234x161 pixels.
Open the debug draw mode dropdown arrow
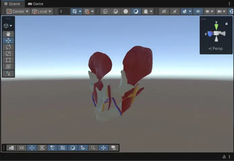151,11
